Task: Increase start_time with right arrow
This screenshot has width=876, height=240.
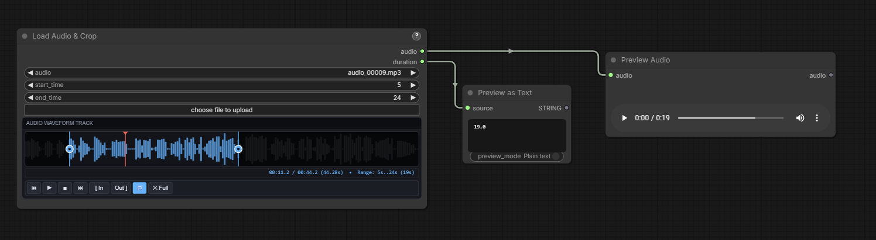Action: [x=413, y=85]
